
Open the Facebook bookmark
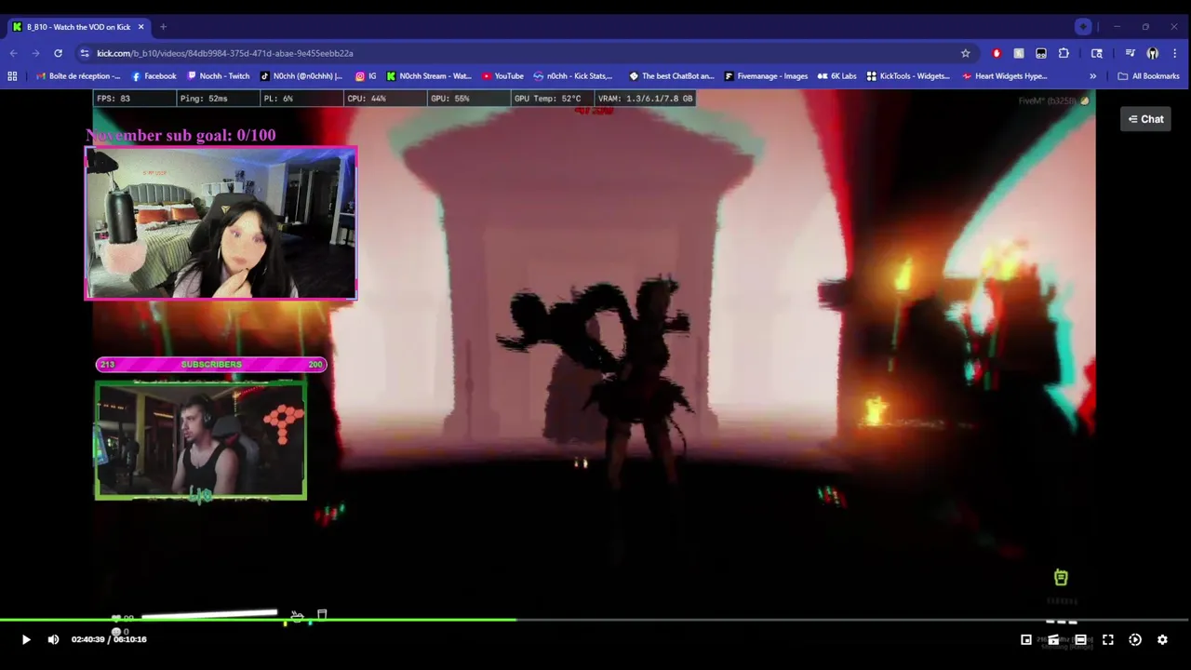[154, 76]
